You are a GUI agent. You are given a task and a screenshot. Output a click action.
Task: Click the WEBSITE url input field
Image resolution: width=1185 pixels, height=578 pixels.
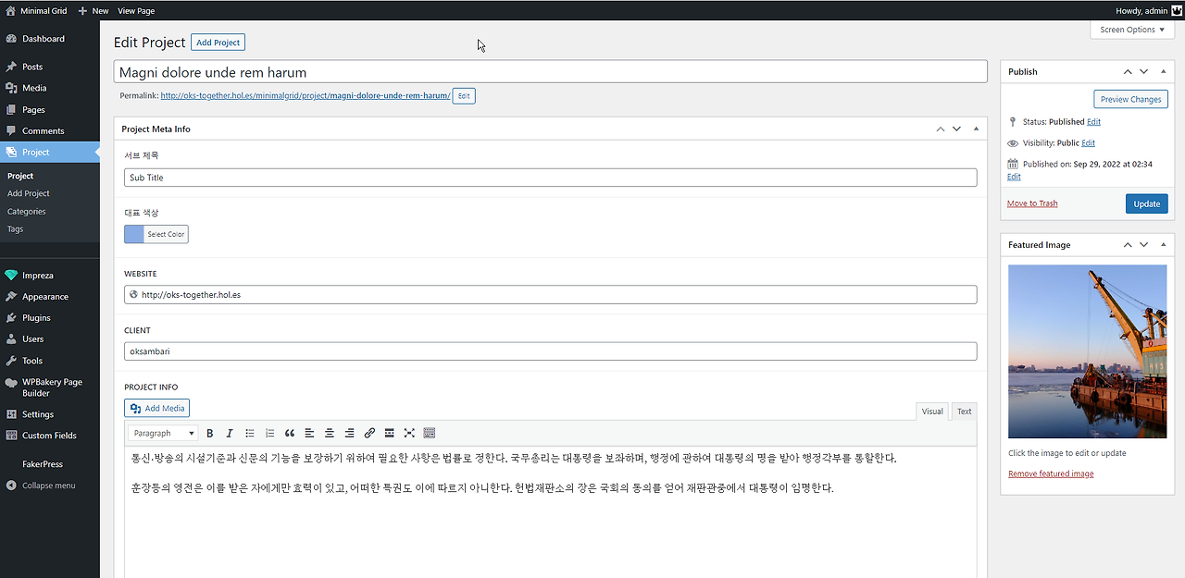tap(551, 295)
